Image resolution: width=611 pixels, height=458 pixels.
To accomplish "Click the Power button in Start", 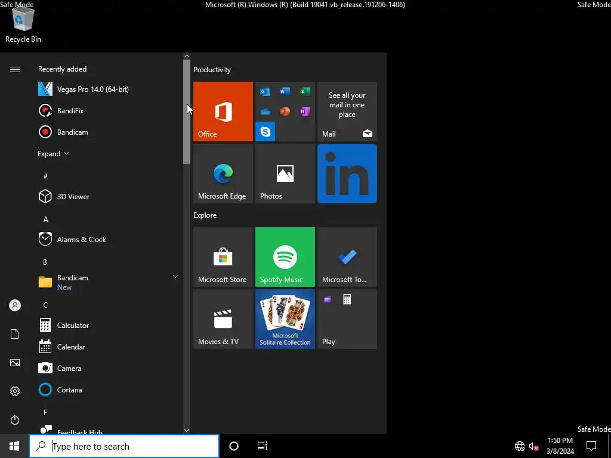I will coord(15,420).
